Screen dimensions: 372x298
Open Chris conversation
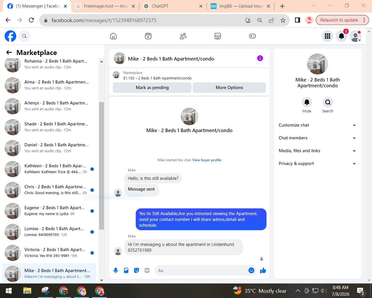click(x=49, y=190)
